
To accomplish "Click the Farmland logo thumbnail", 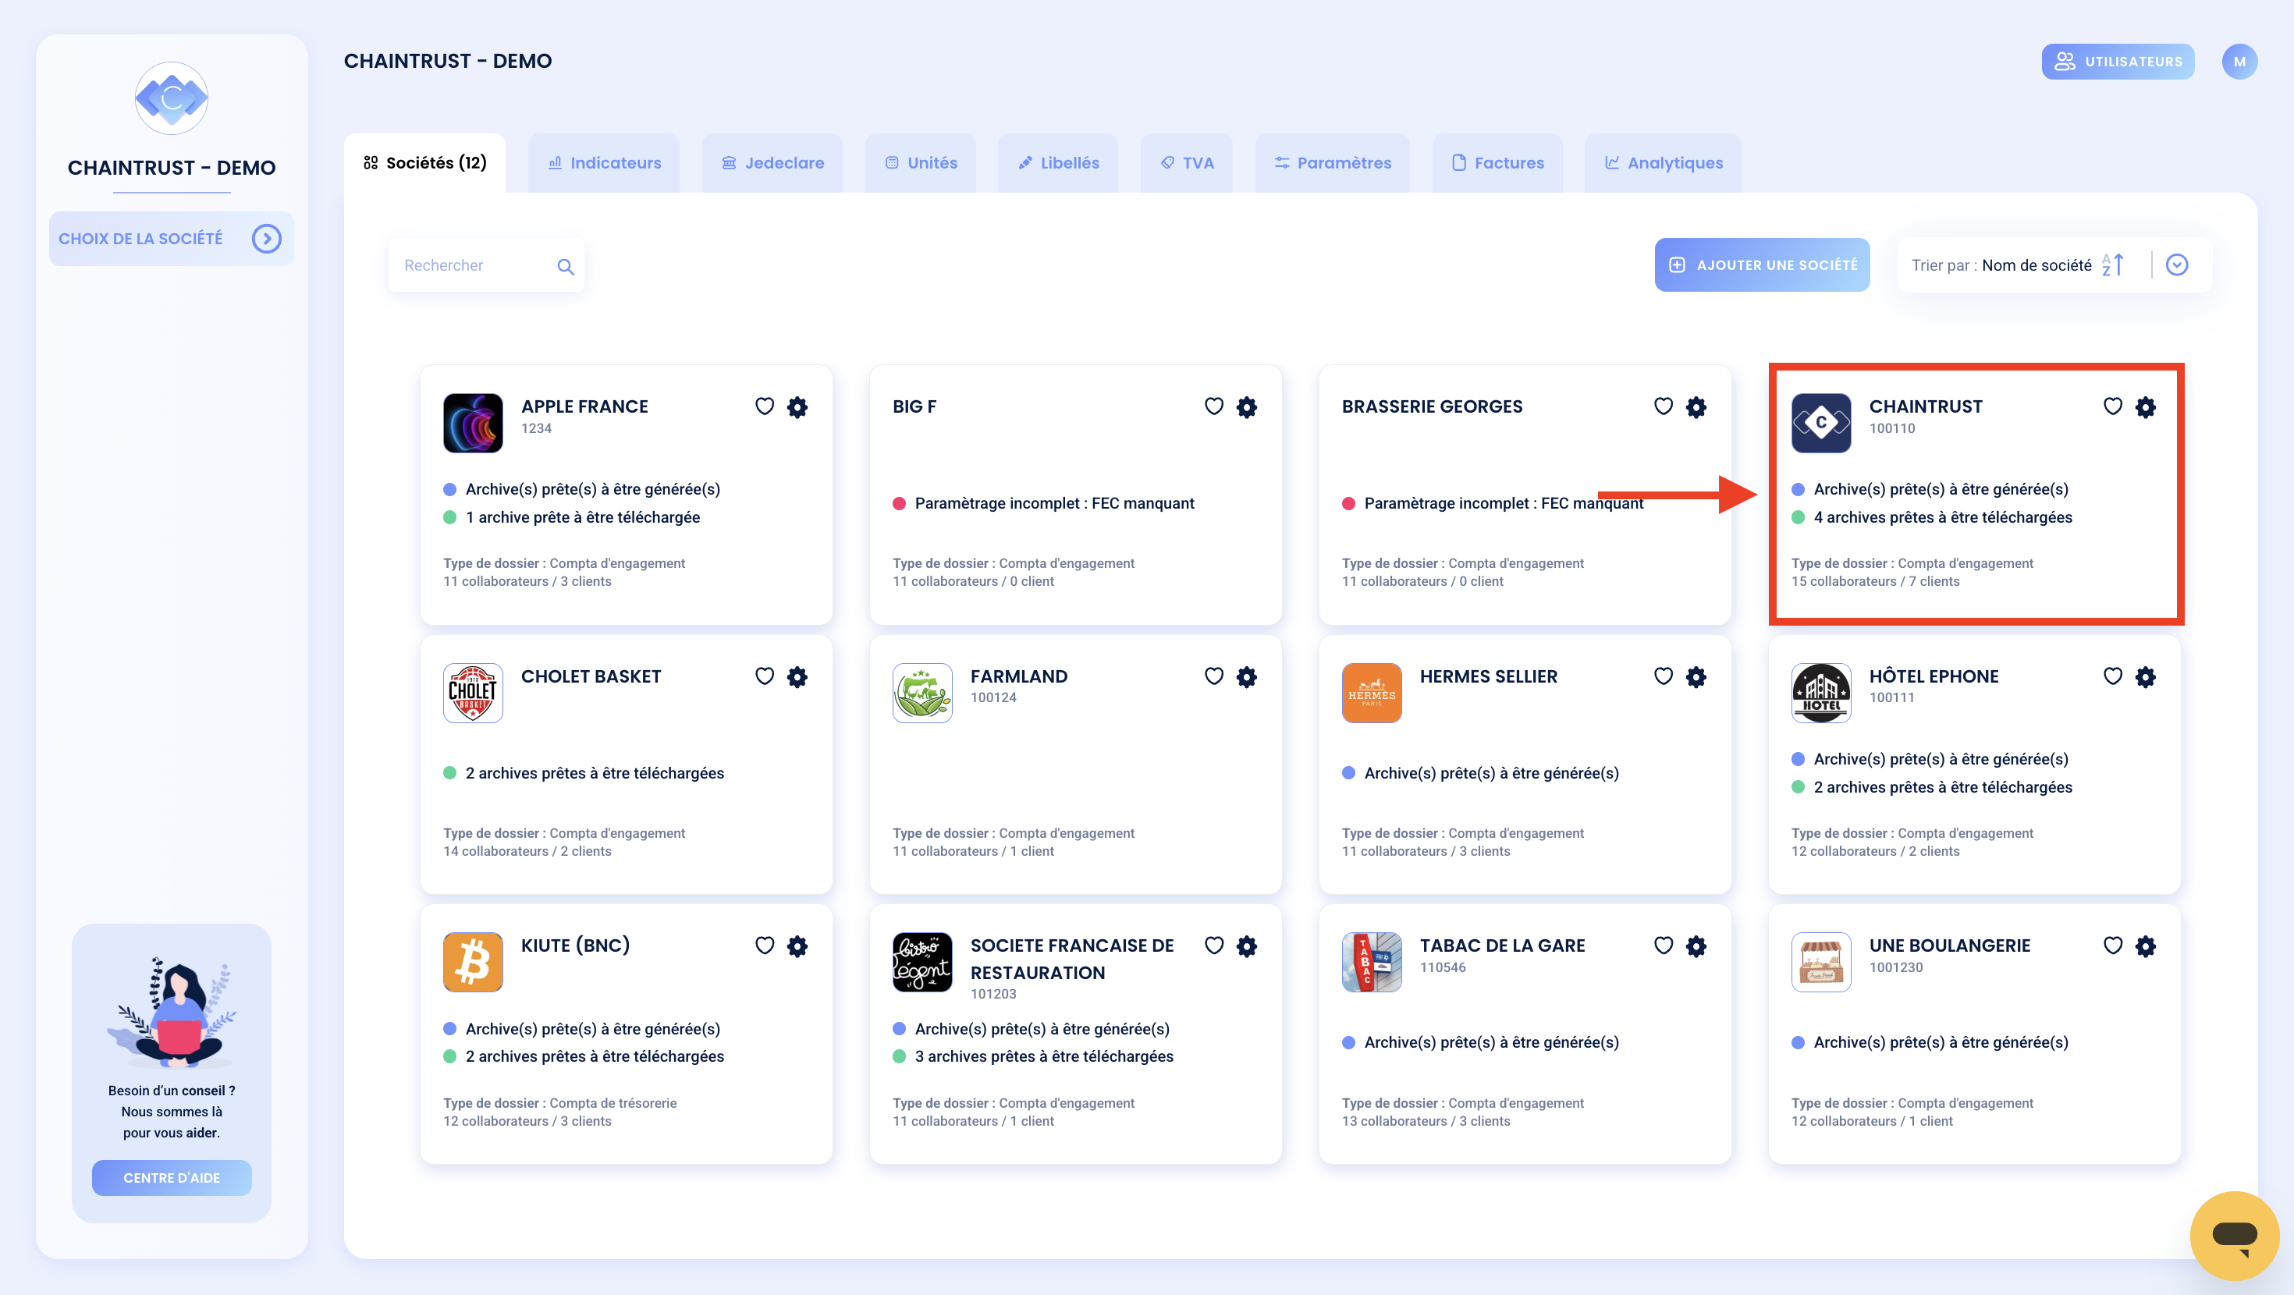I will click(x=922, y=693).
